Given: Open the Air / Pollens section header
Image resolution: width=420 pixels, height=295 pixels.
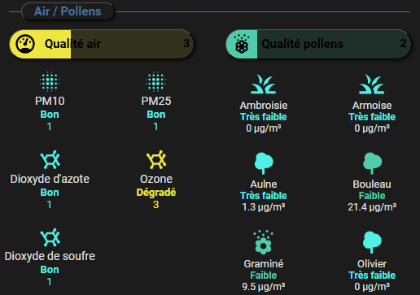Looking at the screenshot, I should point(68,11).
